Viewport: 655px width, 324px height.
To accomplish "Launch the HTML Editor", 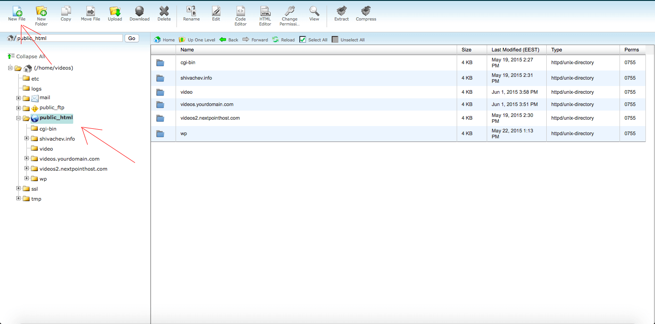I will pos(265,11).
